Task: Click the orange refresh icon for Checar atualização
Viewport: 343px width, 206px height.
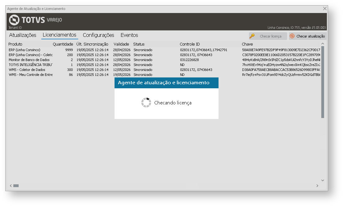Action: click(292, 36)
